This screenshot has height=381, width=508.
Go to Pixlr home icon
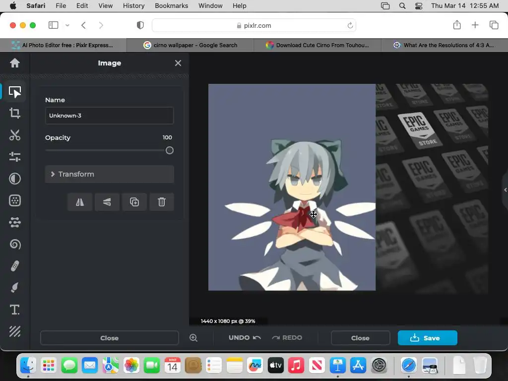coord(15,63)
